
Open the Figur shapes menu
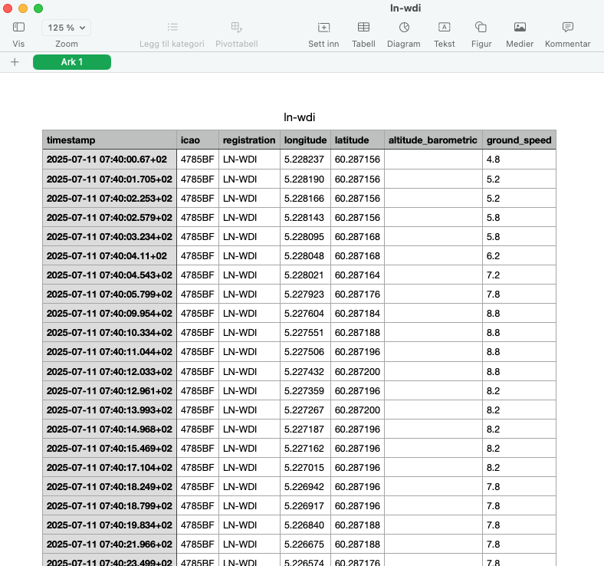[481, 28]
